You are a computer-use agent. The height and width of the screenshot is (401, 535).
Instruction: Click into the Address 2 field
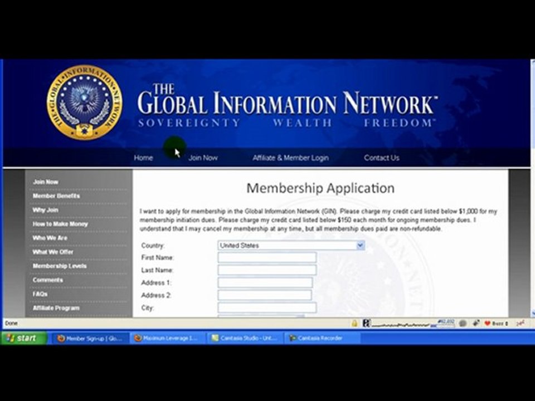(x=265, y=295)
